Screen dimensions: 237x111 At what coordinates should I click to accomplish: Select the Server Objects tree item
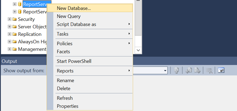coord(32,26)
